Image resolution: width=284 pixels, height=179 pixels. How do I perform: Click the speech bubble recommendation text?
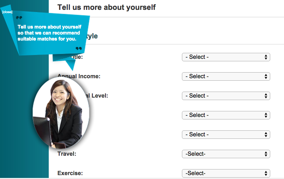(49, 33)
